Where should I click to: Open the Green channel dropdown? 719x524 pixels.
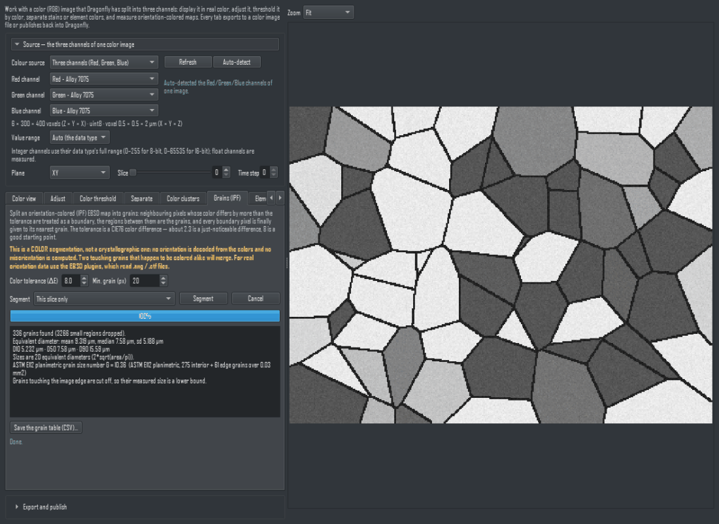[104, 95]
